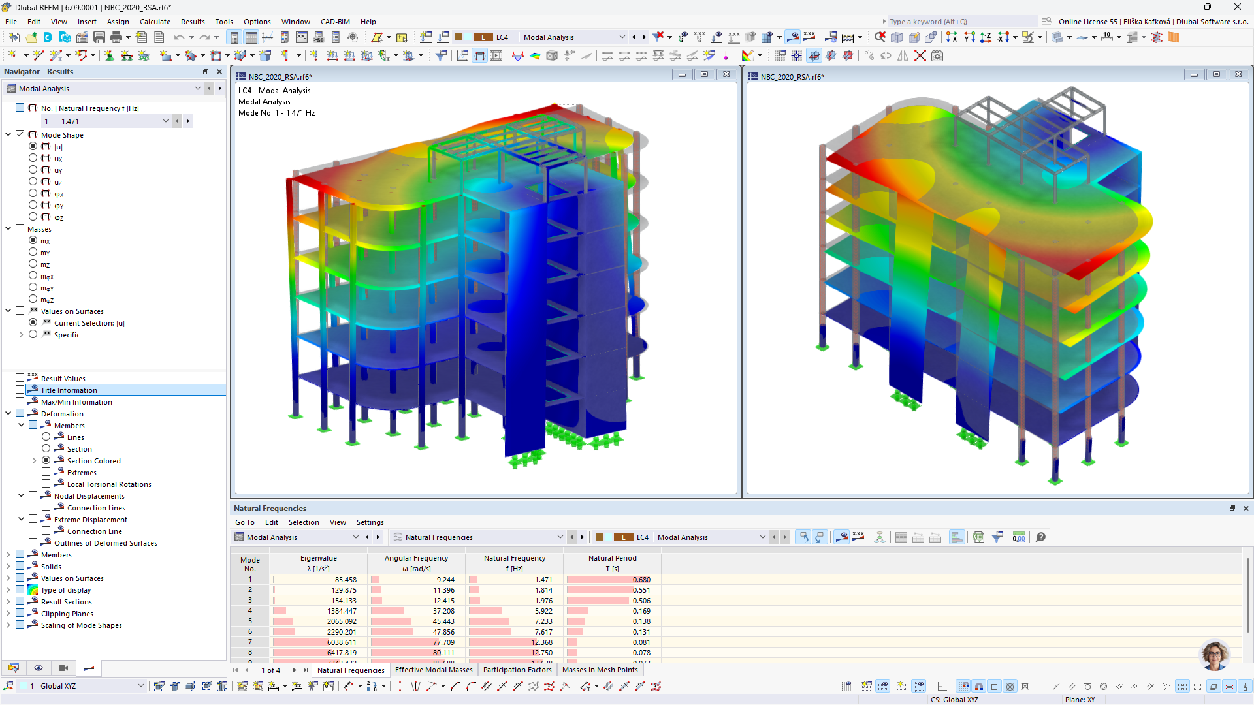Toggle the Mode Shape checkbox on

click(20, 134)
